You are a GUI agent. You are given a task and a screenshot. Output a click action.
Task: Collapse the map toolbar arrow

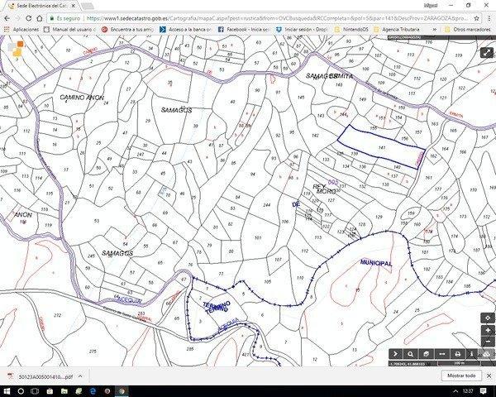coord(395,353)
